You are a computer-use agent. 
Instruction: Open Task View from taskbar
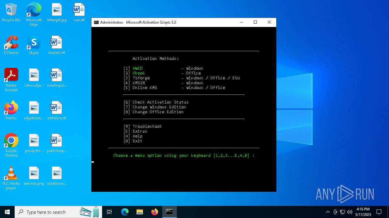[109, 212]
